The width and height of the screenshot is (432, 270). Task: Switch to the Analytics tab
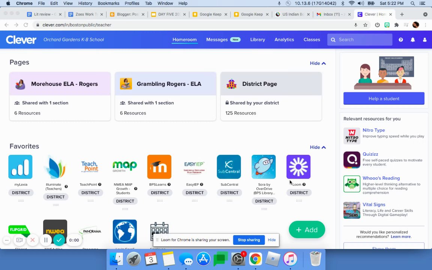pos(284,40)
